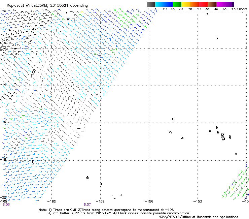This screenshot has width=249, height=219.
Task: Click the note 'Data buffer is 22 hrs from 20150321'
Action: (81, 213)
